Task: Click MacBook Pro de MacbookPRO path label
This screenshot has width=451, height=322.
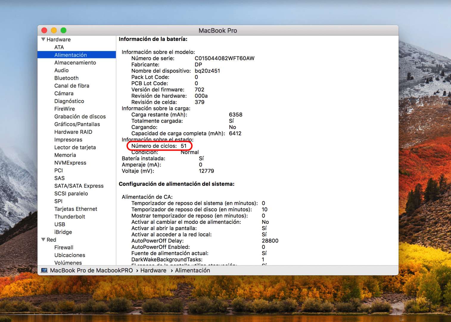Action: 91,270
